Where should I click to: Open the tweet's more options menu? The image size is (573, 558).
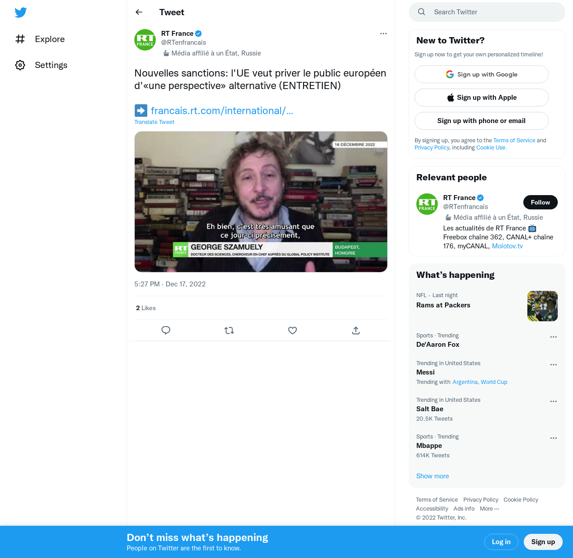383,34
